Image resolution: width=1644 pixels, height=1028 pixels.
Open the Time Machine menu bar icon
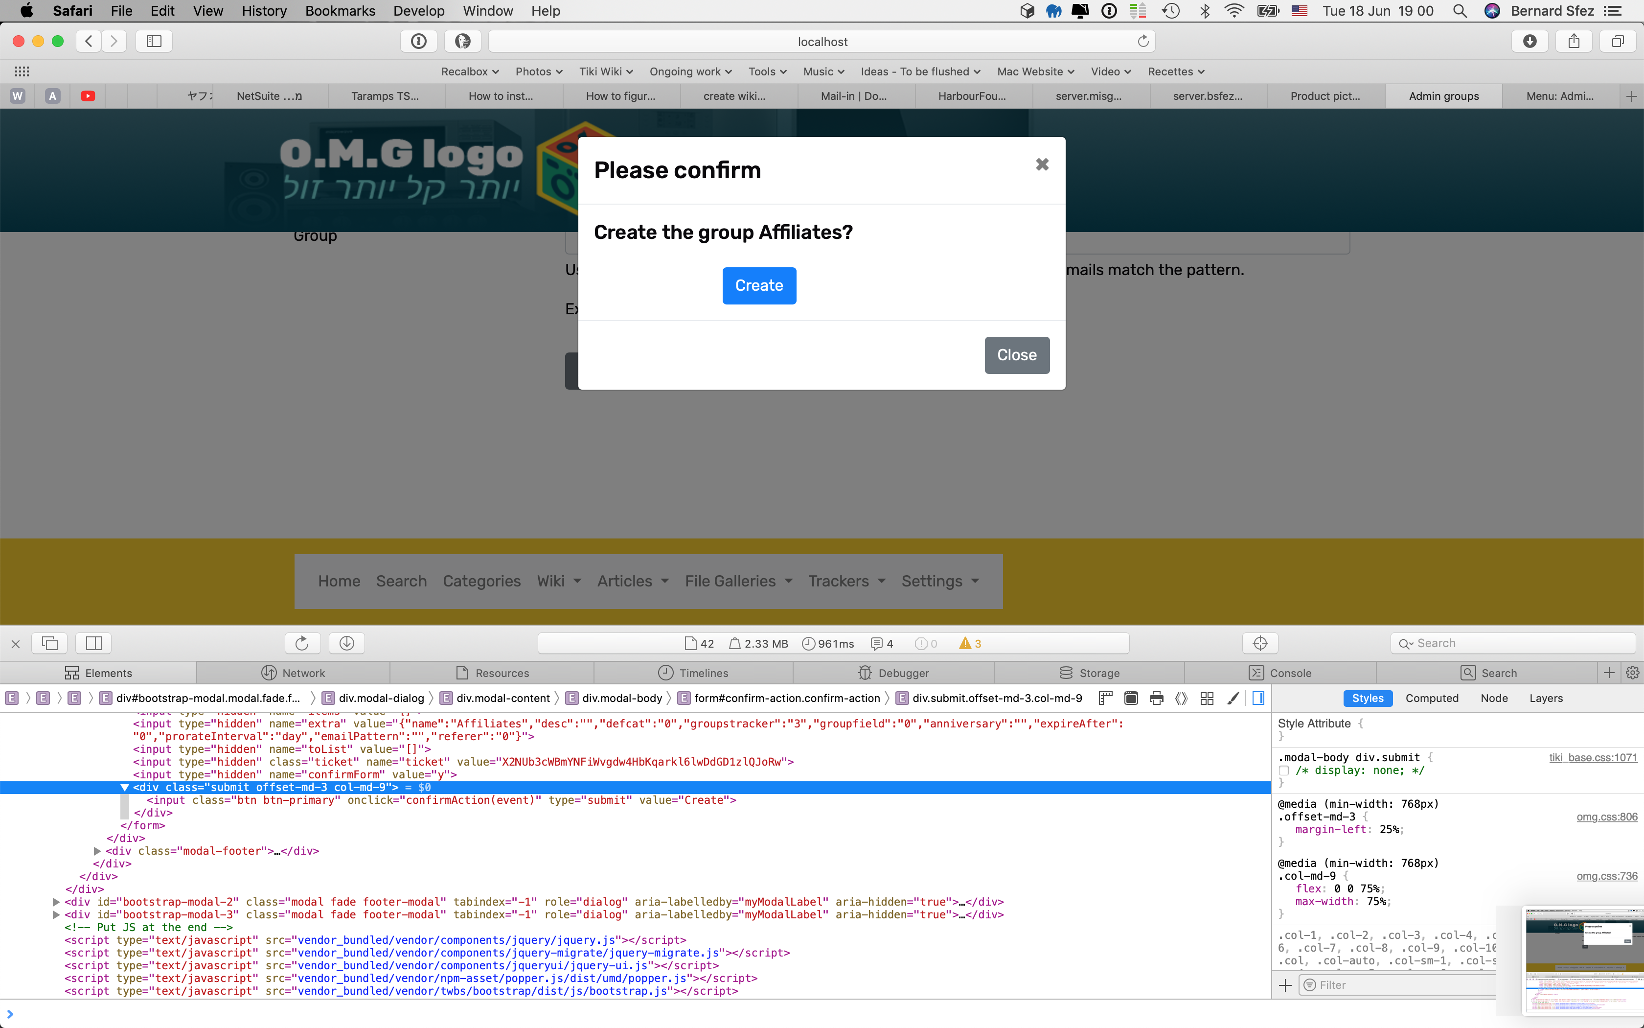coord(1170,11)
